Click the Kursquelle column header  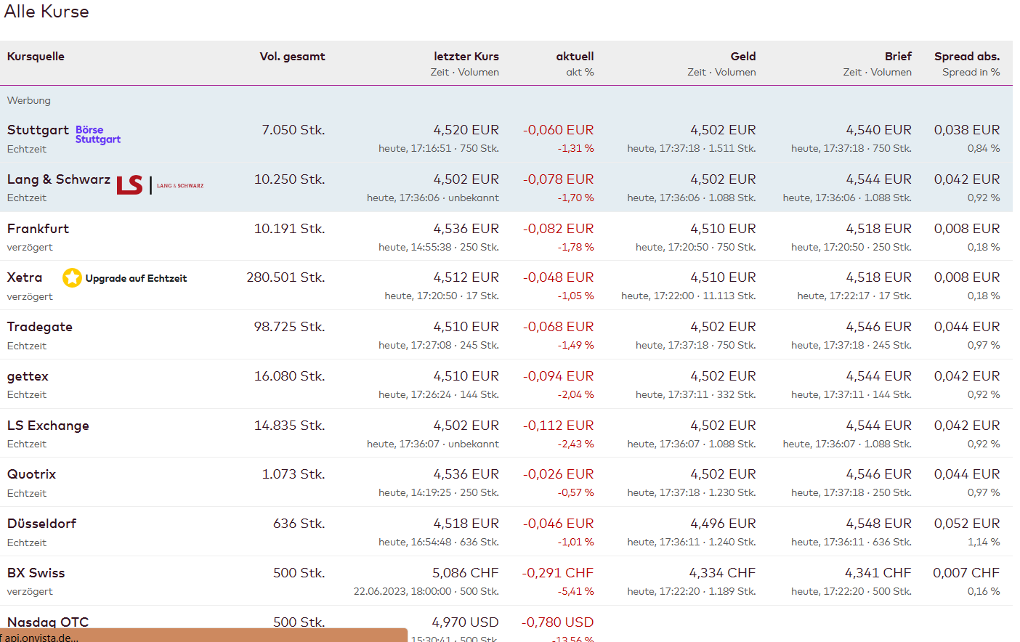tap(36, 57)
